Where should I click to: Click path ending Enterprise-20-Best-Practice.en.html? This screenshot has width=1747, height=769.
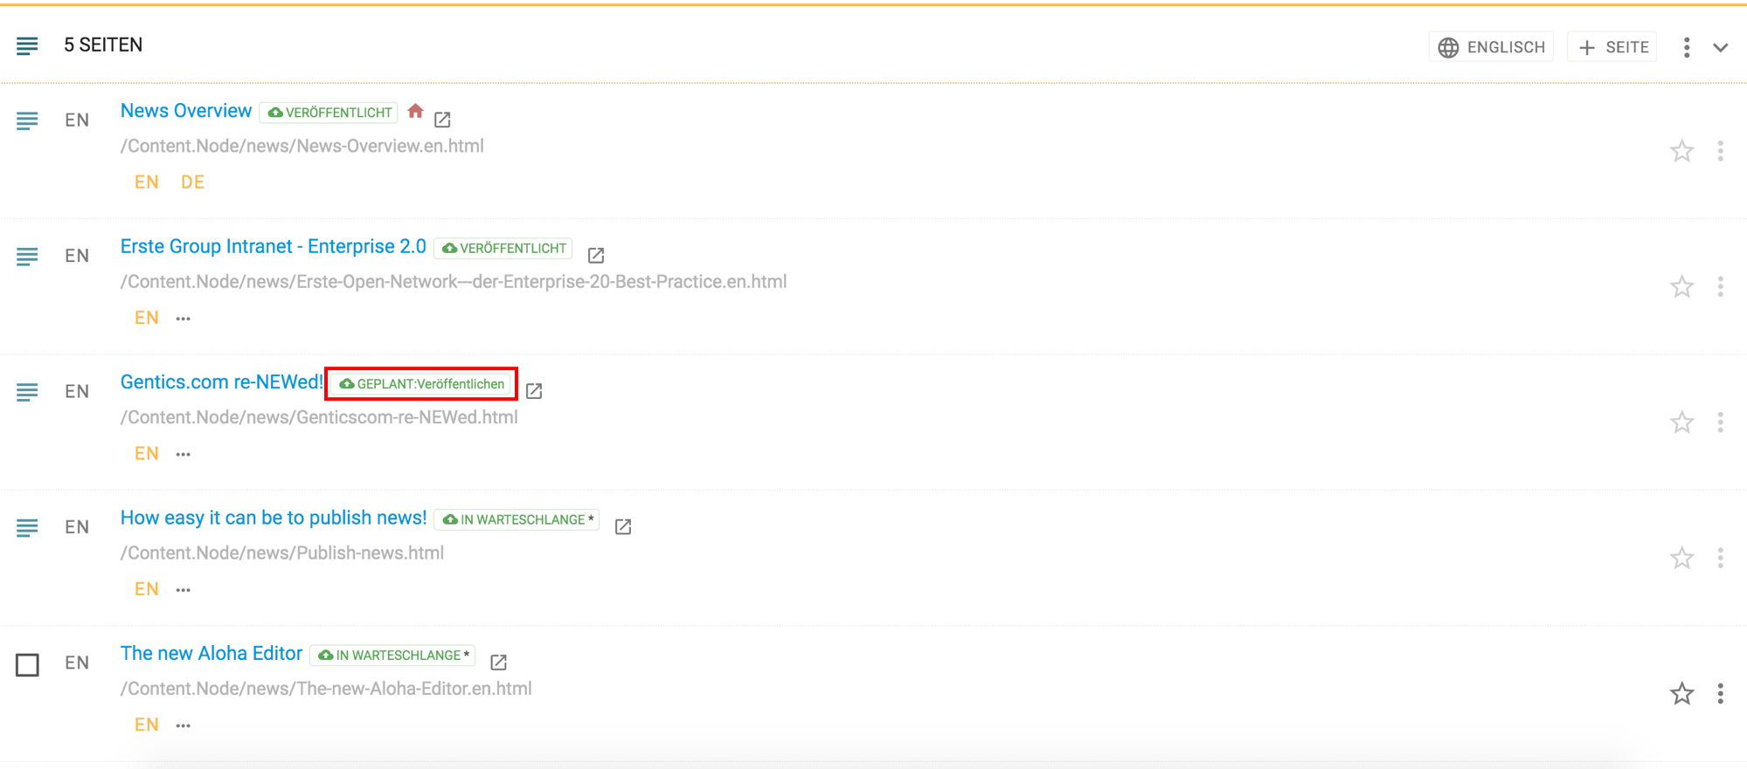(454, 281)
